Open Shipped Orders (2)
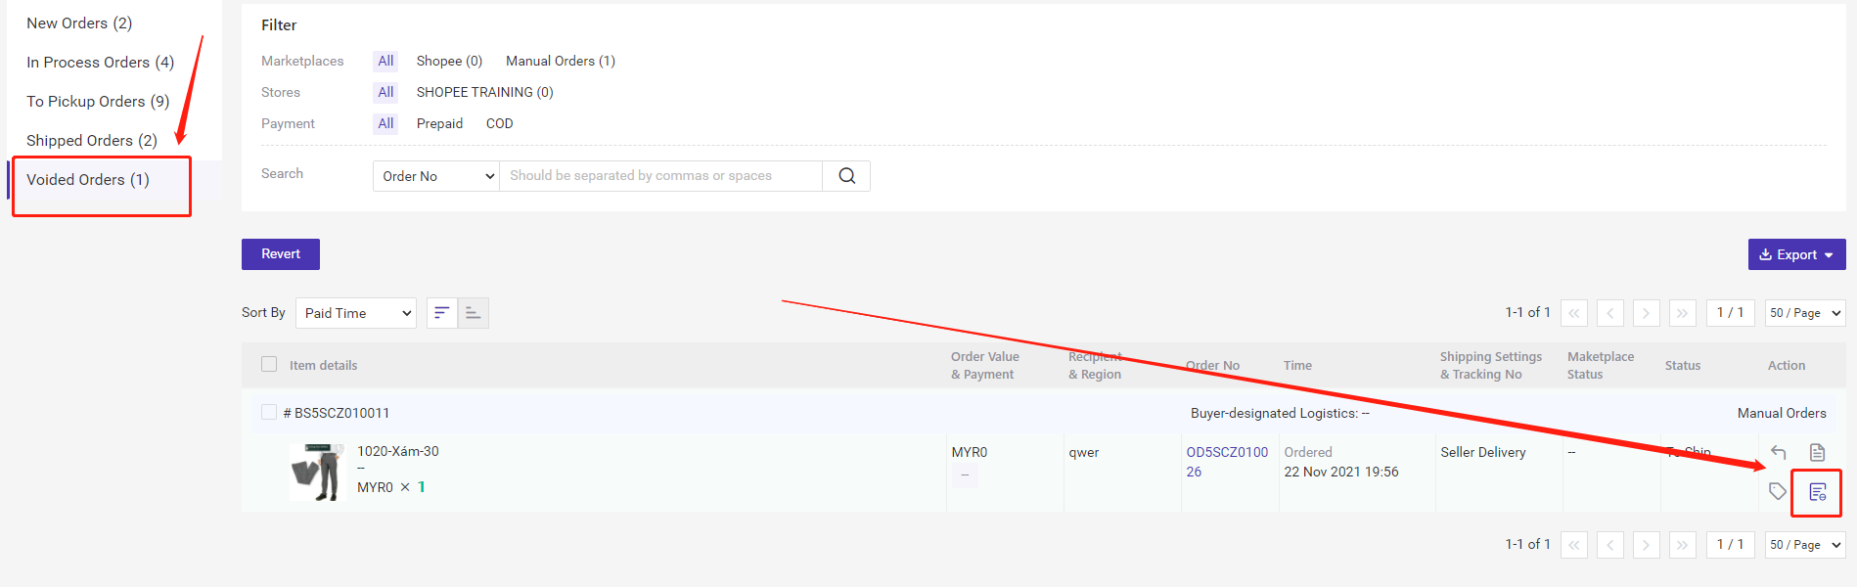 click(92, 141)
